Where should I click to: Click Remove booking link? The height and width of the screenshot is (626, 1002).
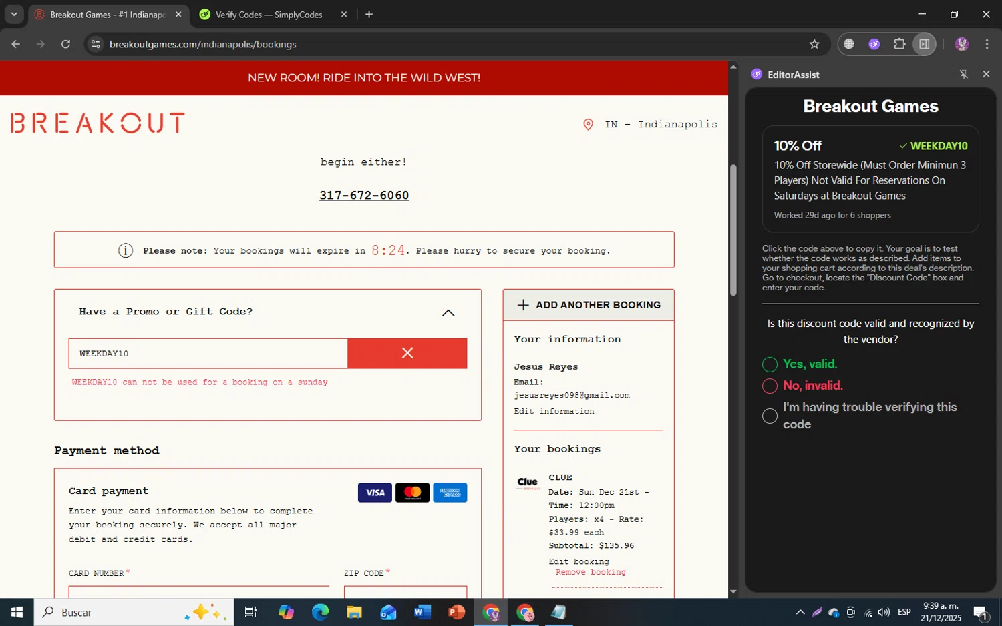point(591,573)
